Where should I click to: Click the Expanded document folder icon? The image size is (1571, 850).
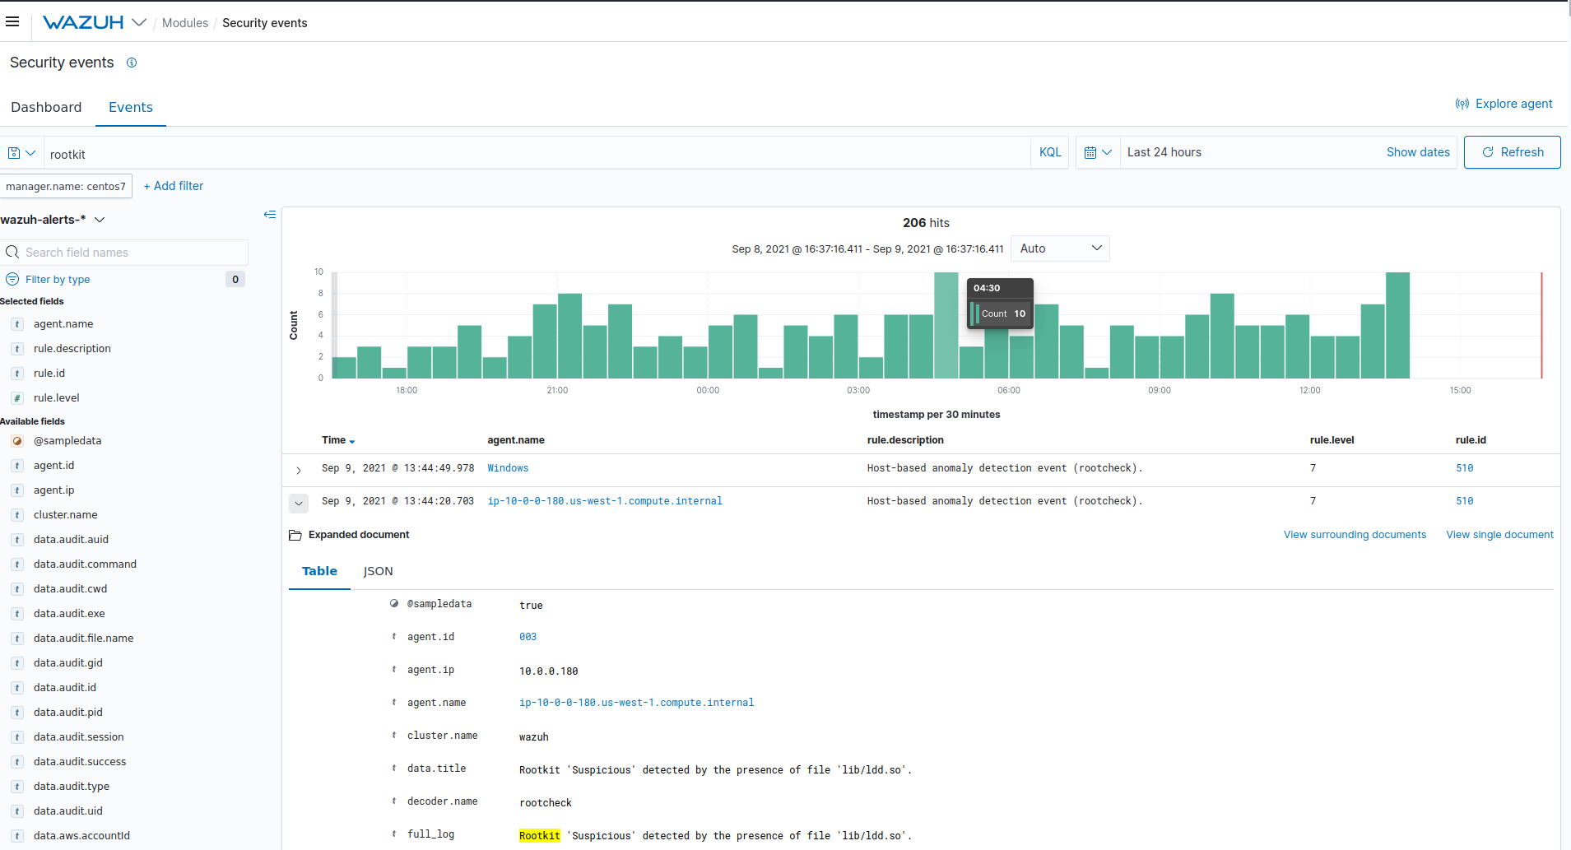point(295,535)
